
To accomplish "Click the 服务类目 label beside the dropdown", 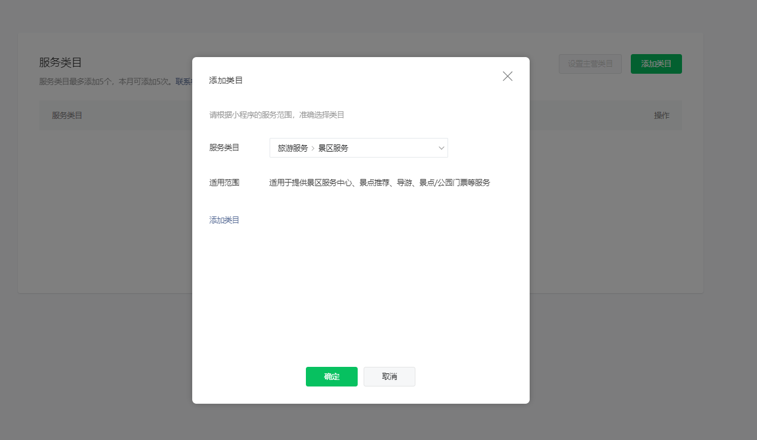I will click(224, 147).
